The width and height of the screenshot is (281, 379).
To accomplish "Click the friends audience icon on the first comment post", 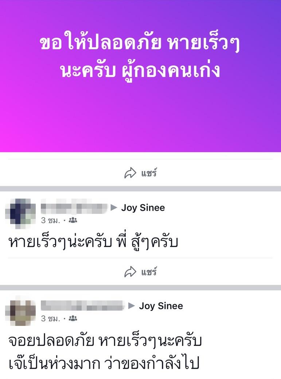I will coord(73,220).
